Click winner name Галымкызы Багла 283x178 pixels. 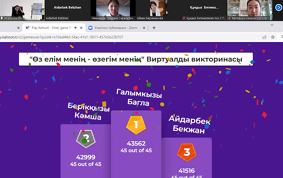pos(139,98)
